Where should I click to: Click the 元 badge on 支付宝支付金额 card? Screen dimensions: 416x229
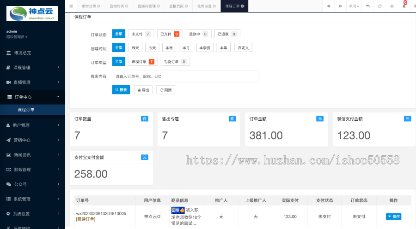(145, 157)
